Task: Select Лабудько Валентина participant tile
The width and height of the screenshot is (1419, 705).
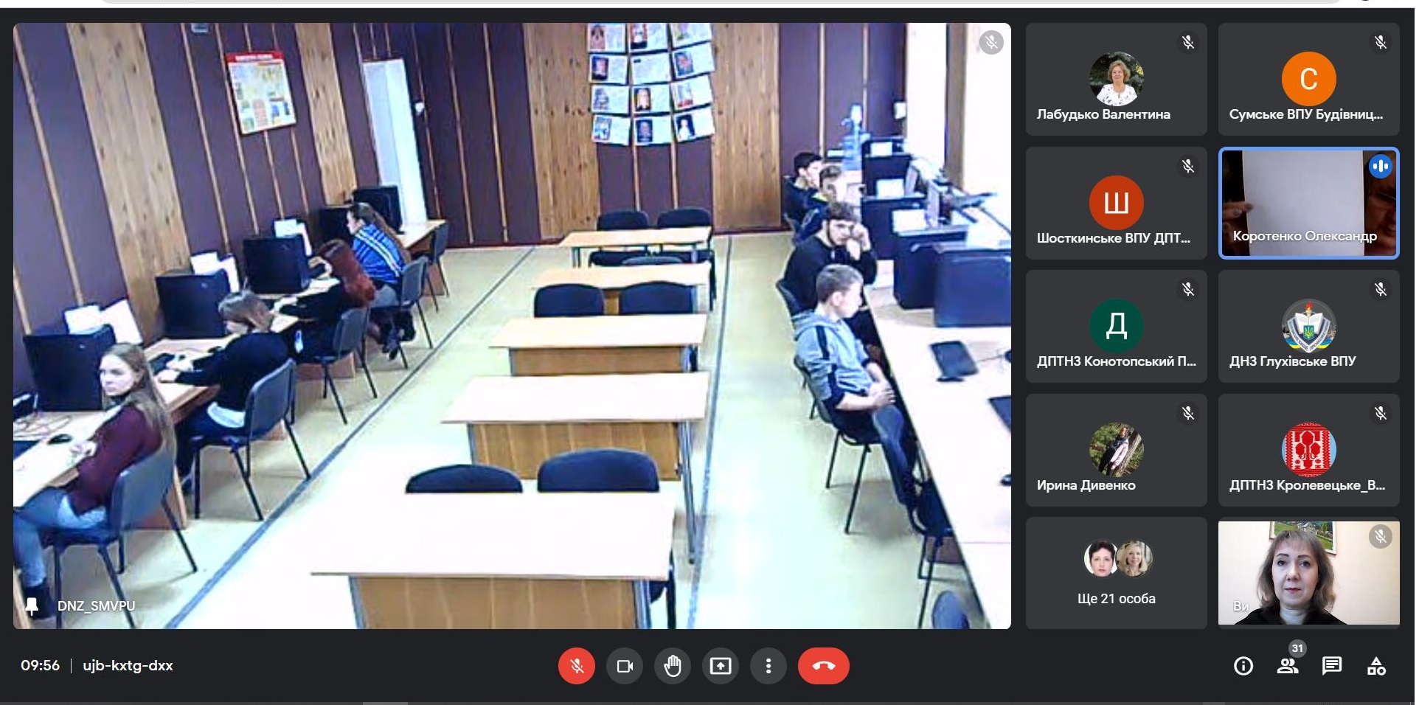Action: click(x=1116, y=80)
